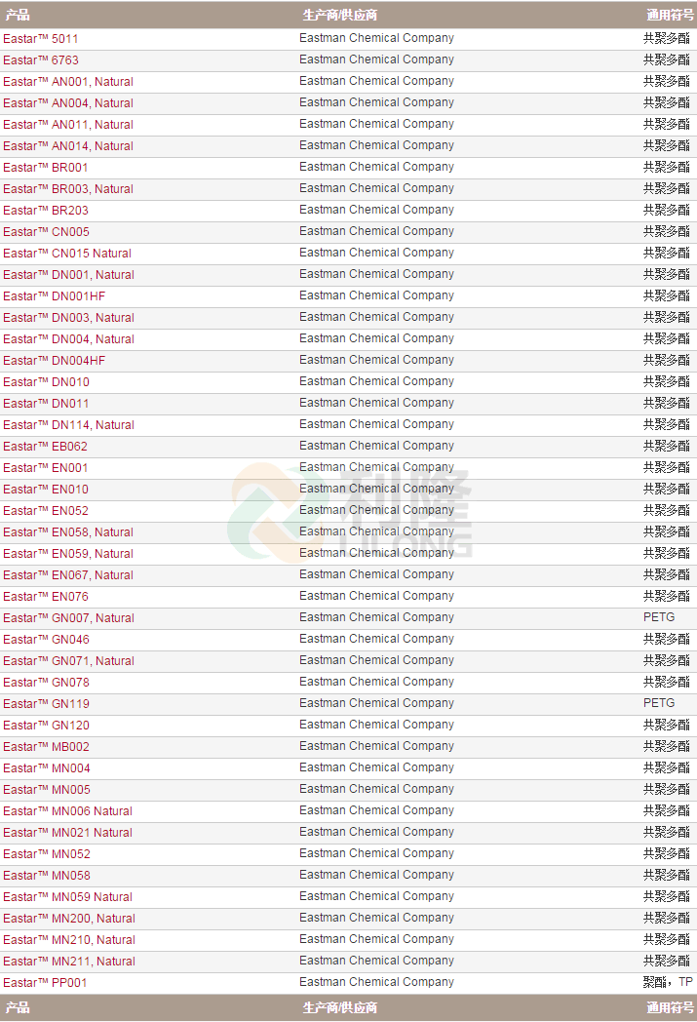Open Eastar™ BR203 product page
Viewport: 697px width, 1022px height.
click(x=46, y=211)
